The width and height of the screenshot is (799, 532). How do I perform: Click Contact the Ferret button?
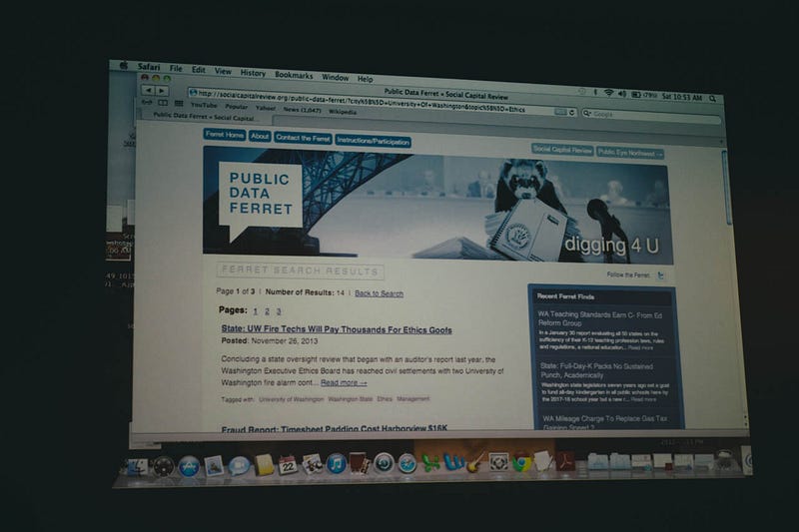click(304, 138)
